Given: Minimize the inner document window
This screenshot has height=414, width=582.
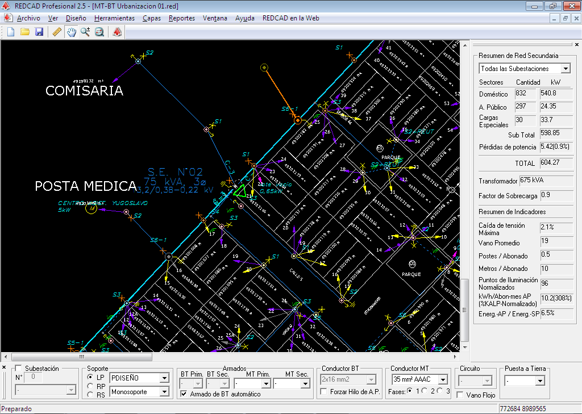Looking at the screenshot, I should (554, 18).
